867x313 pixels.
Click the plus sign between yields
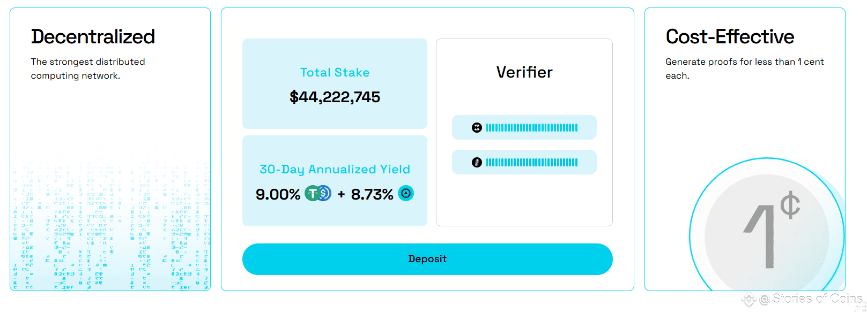coord(341,194)
